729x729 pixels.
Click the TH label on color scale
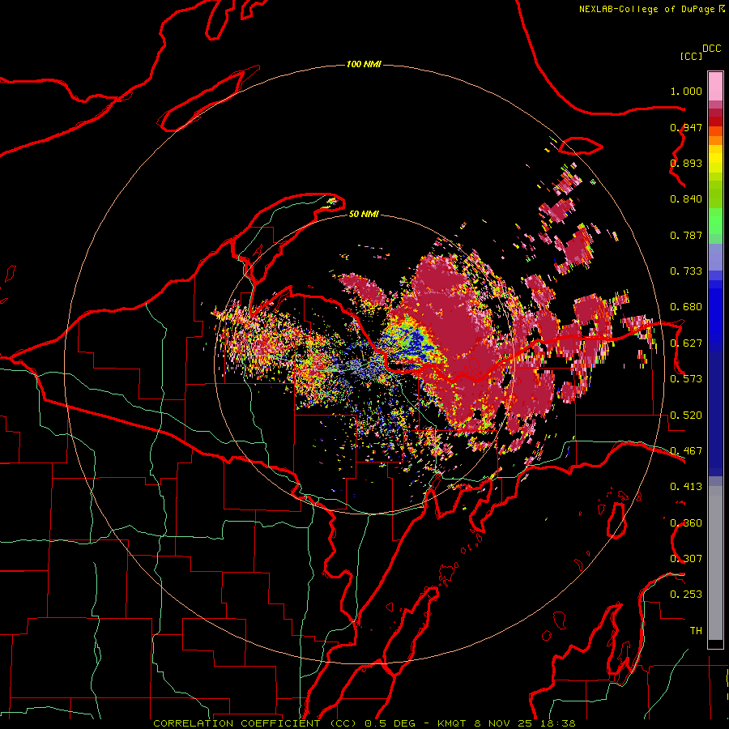coord(696,630)
